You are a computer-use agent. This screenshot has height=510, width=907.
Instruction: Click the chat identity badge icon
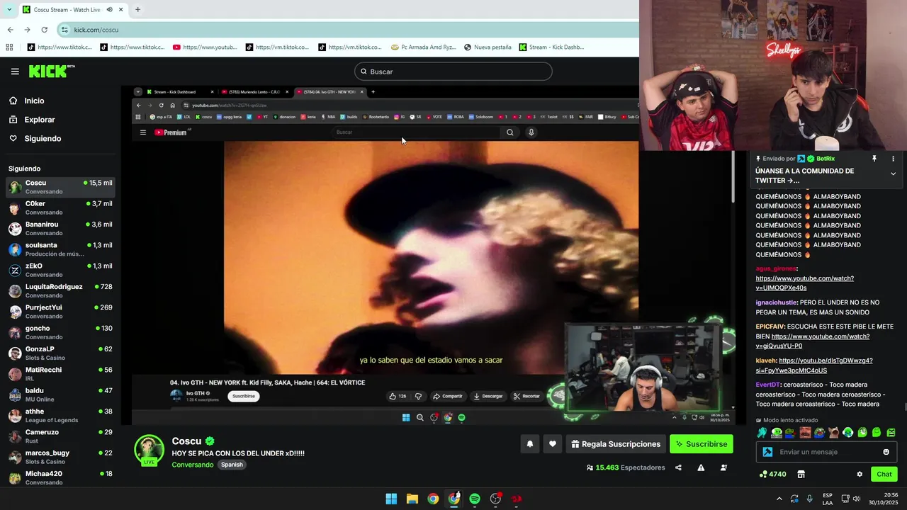click(x=767, y=452)
